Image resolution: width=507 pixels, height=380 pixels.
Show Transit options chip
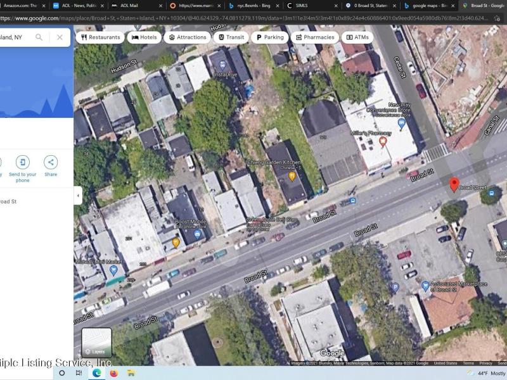pos(231,37)
